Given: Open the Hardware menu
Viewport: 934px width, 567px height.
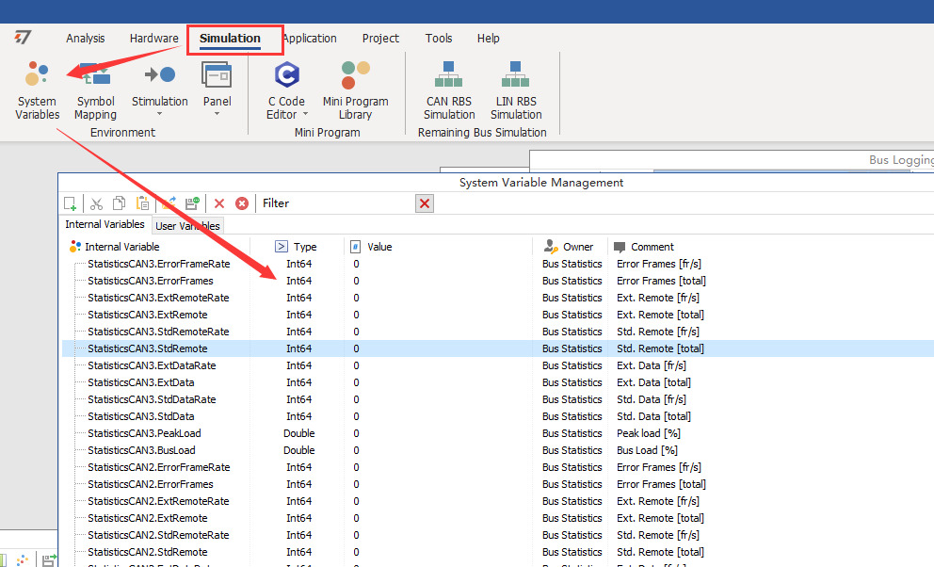Looking at the screenshot, I should point(153,39).
